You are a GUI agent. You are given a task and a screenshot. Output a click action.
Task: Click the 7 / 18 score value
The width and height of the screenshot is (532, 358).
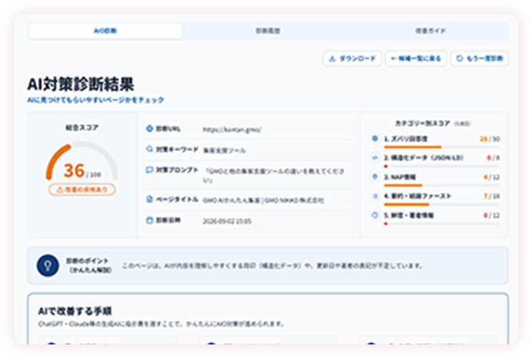tap(491, 196)
